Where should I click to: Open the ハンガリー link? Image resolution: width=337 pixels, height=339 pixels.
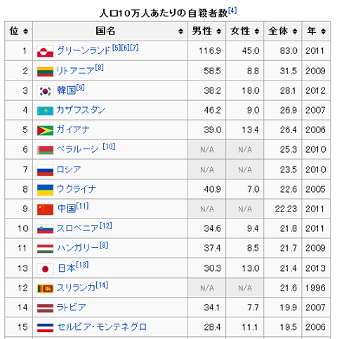point(78,248)
